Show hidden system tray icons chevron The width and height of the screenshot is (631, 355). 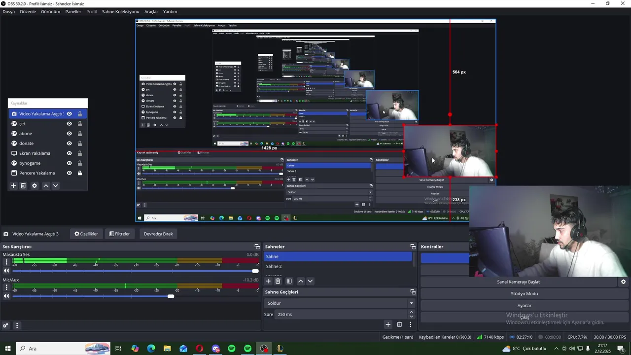click(557, 349)
